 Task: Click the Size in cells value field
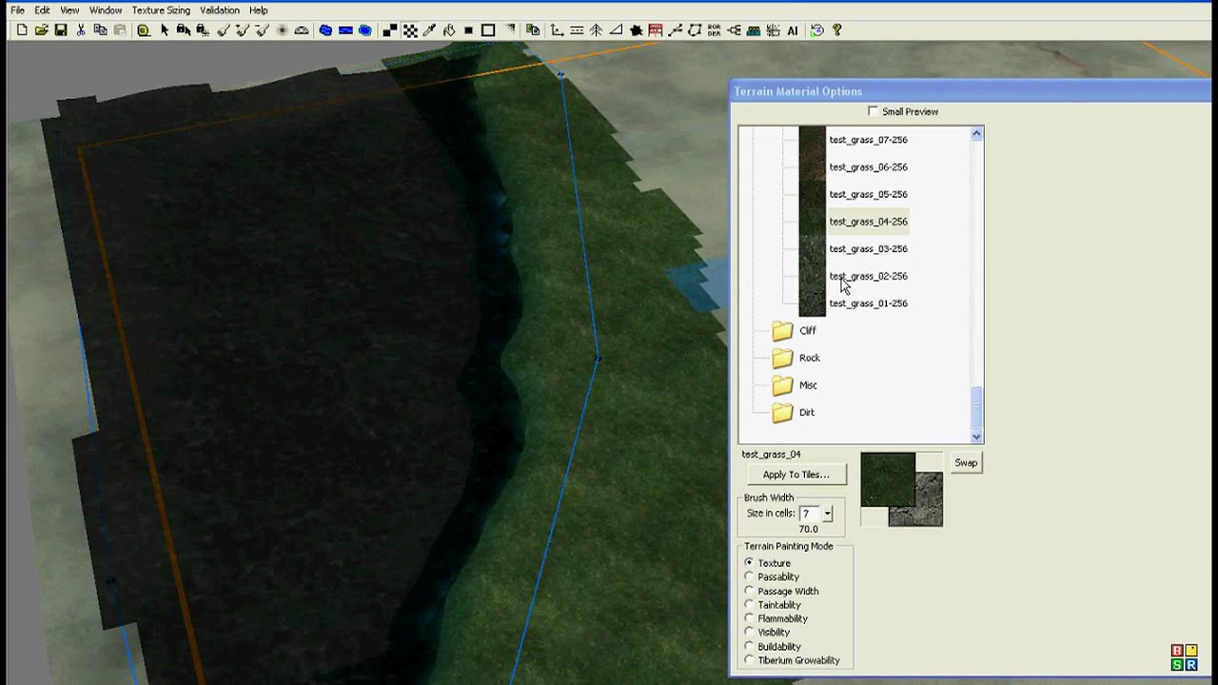(810, 514)
